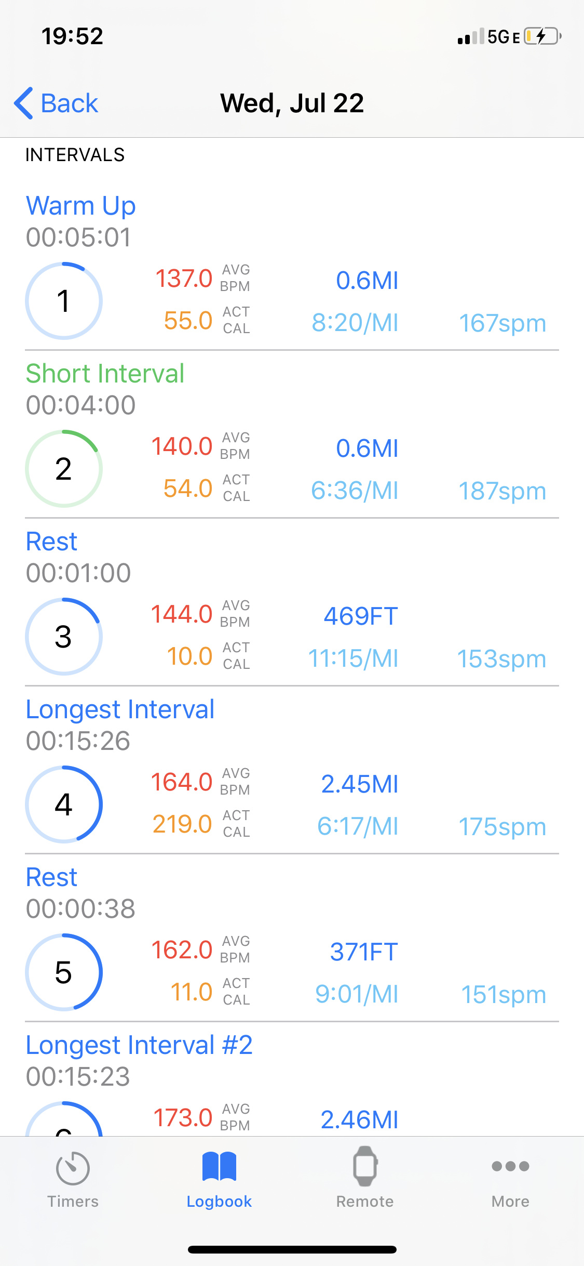Tap the Remote watch icon
This screenshot has width=584, height=1266.
[365, 1167]
